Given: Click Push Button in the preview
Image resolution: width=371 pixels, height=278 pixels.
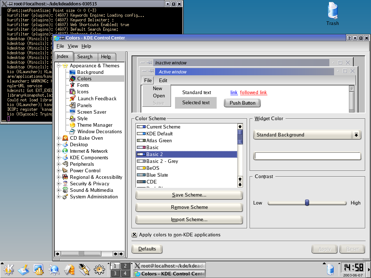Looking at the screenshot, I should coord(242,103).
